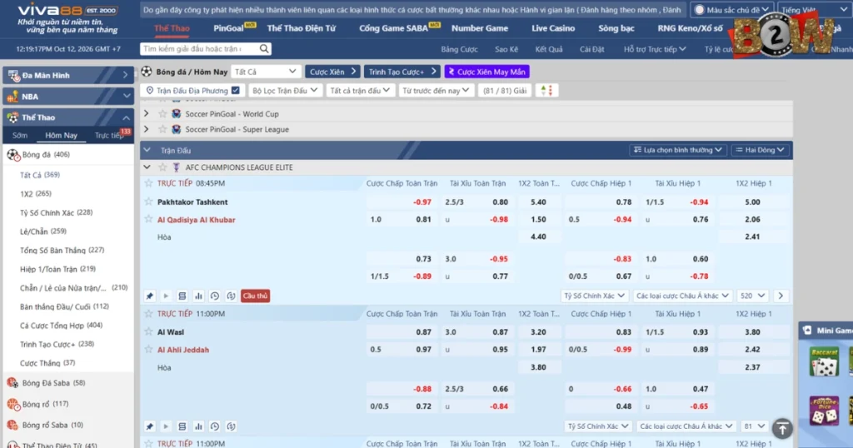The height and width of the screenshot is (448, 853).
Task: Click the search magnifier icon
Action: click(264, 49)
